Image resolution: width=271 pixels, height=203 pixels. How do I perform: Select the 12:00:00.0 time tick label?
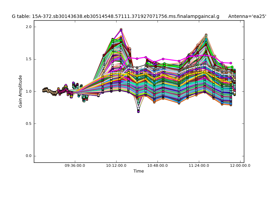click(240, 165)
